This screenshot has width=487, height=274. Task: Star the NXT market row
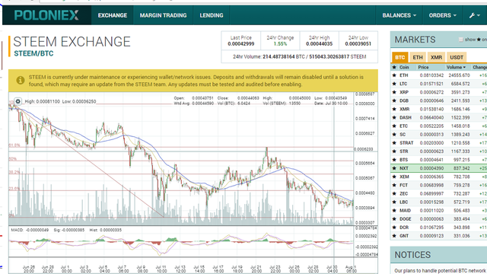pyautogui.click(x=394, y=168)
